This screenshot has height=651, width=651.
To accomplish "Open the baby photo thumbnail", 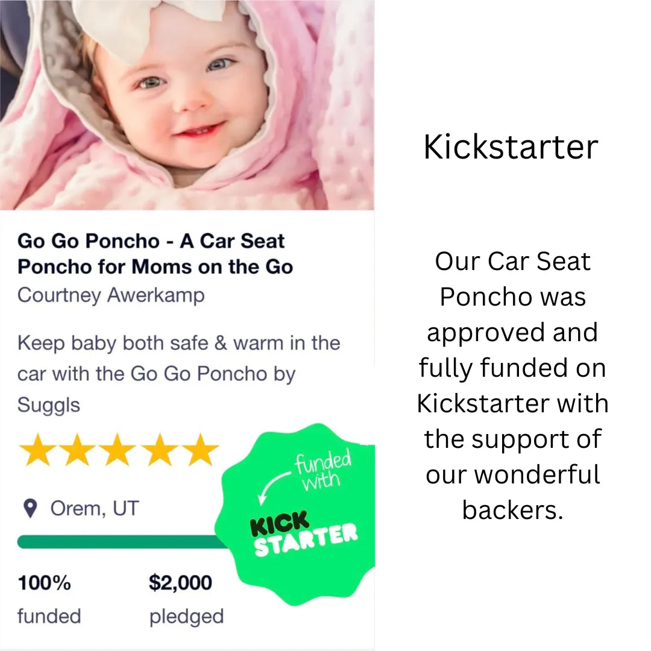I will click(x=187, y=105).
